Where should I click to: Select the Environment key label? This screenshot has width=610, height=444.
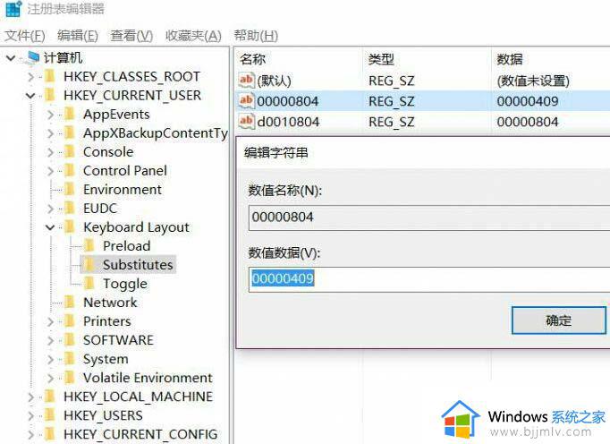click(123, 189)
